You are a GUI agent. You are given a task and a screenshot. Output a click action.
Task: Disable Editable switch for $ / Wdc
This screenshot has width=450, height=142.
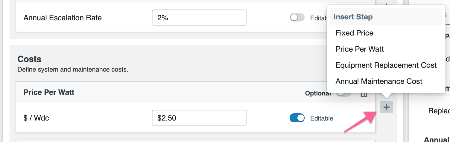click(297, 118)
